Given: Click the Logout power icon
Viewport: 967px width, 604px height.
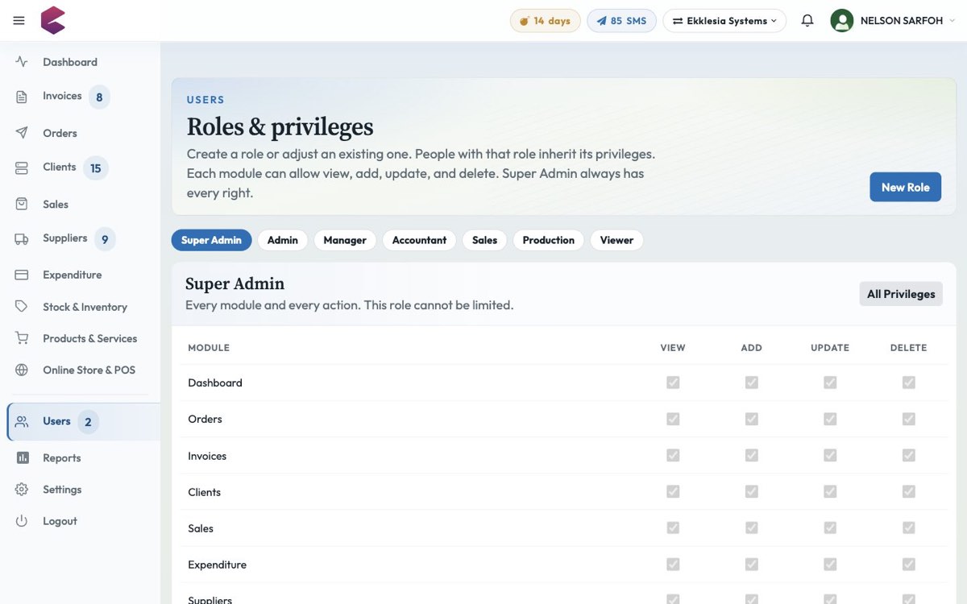Looking at the screenshot, I should [x=22, y=521].
